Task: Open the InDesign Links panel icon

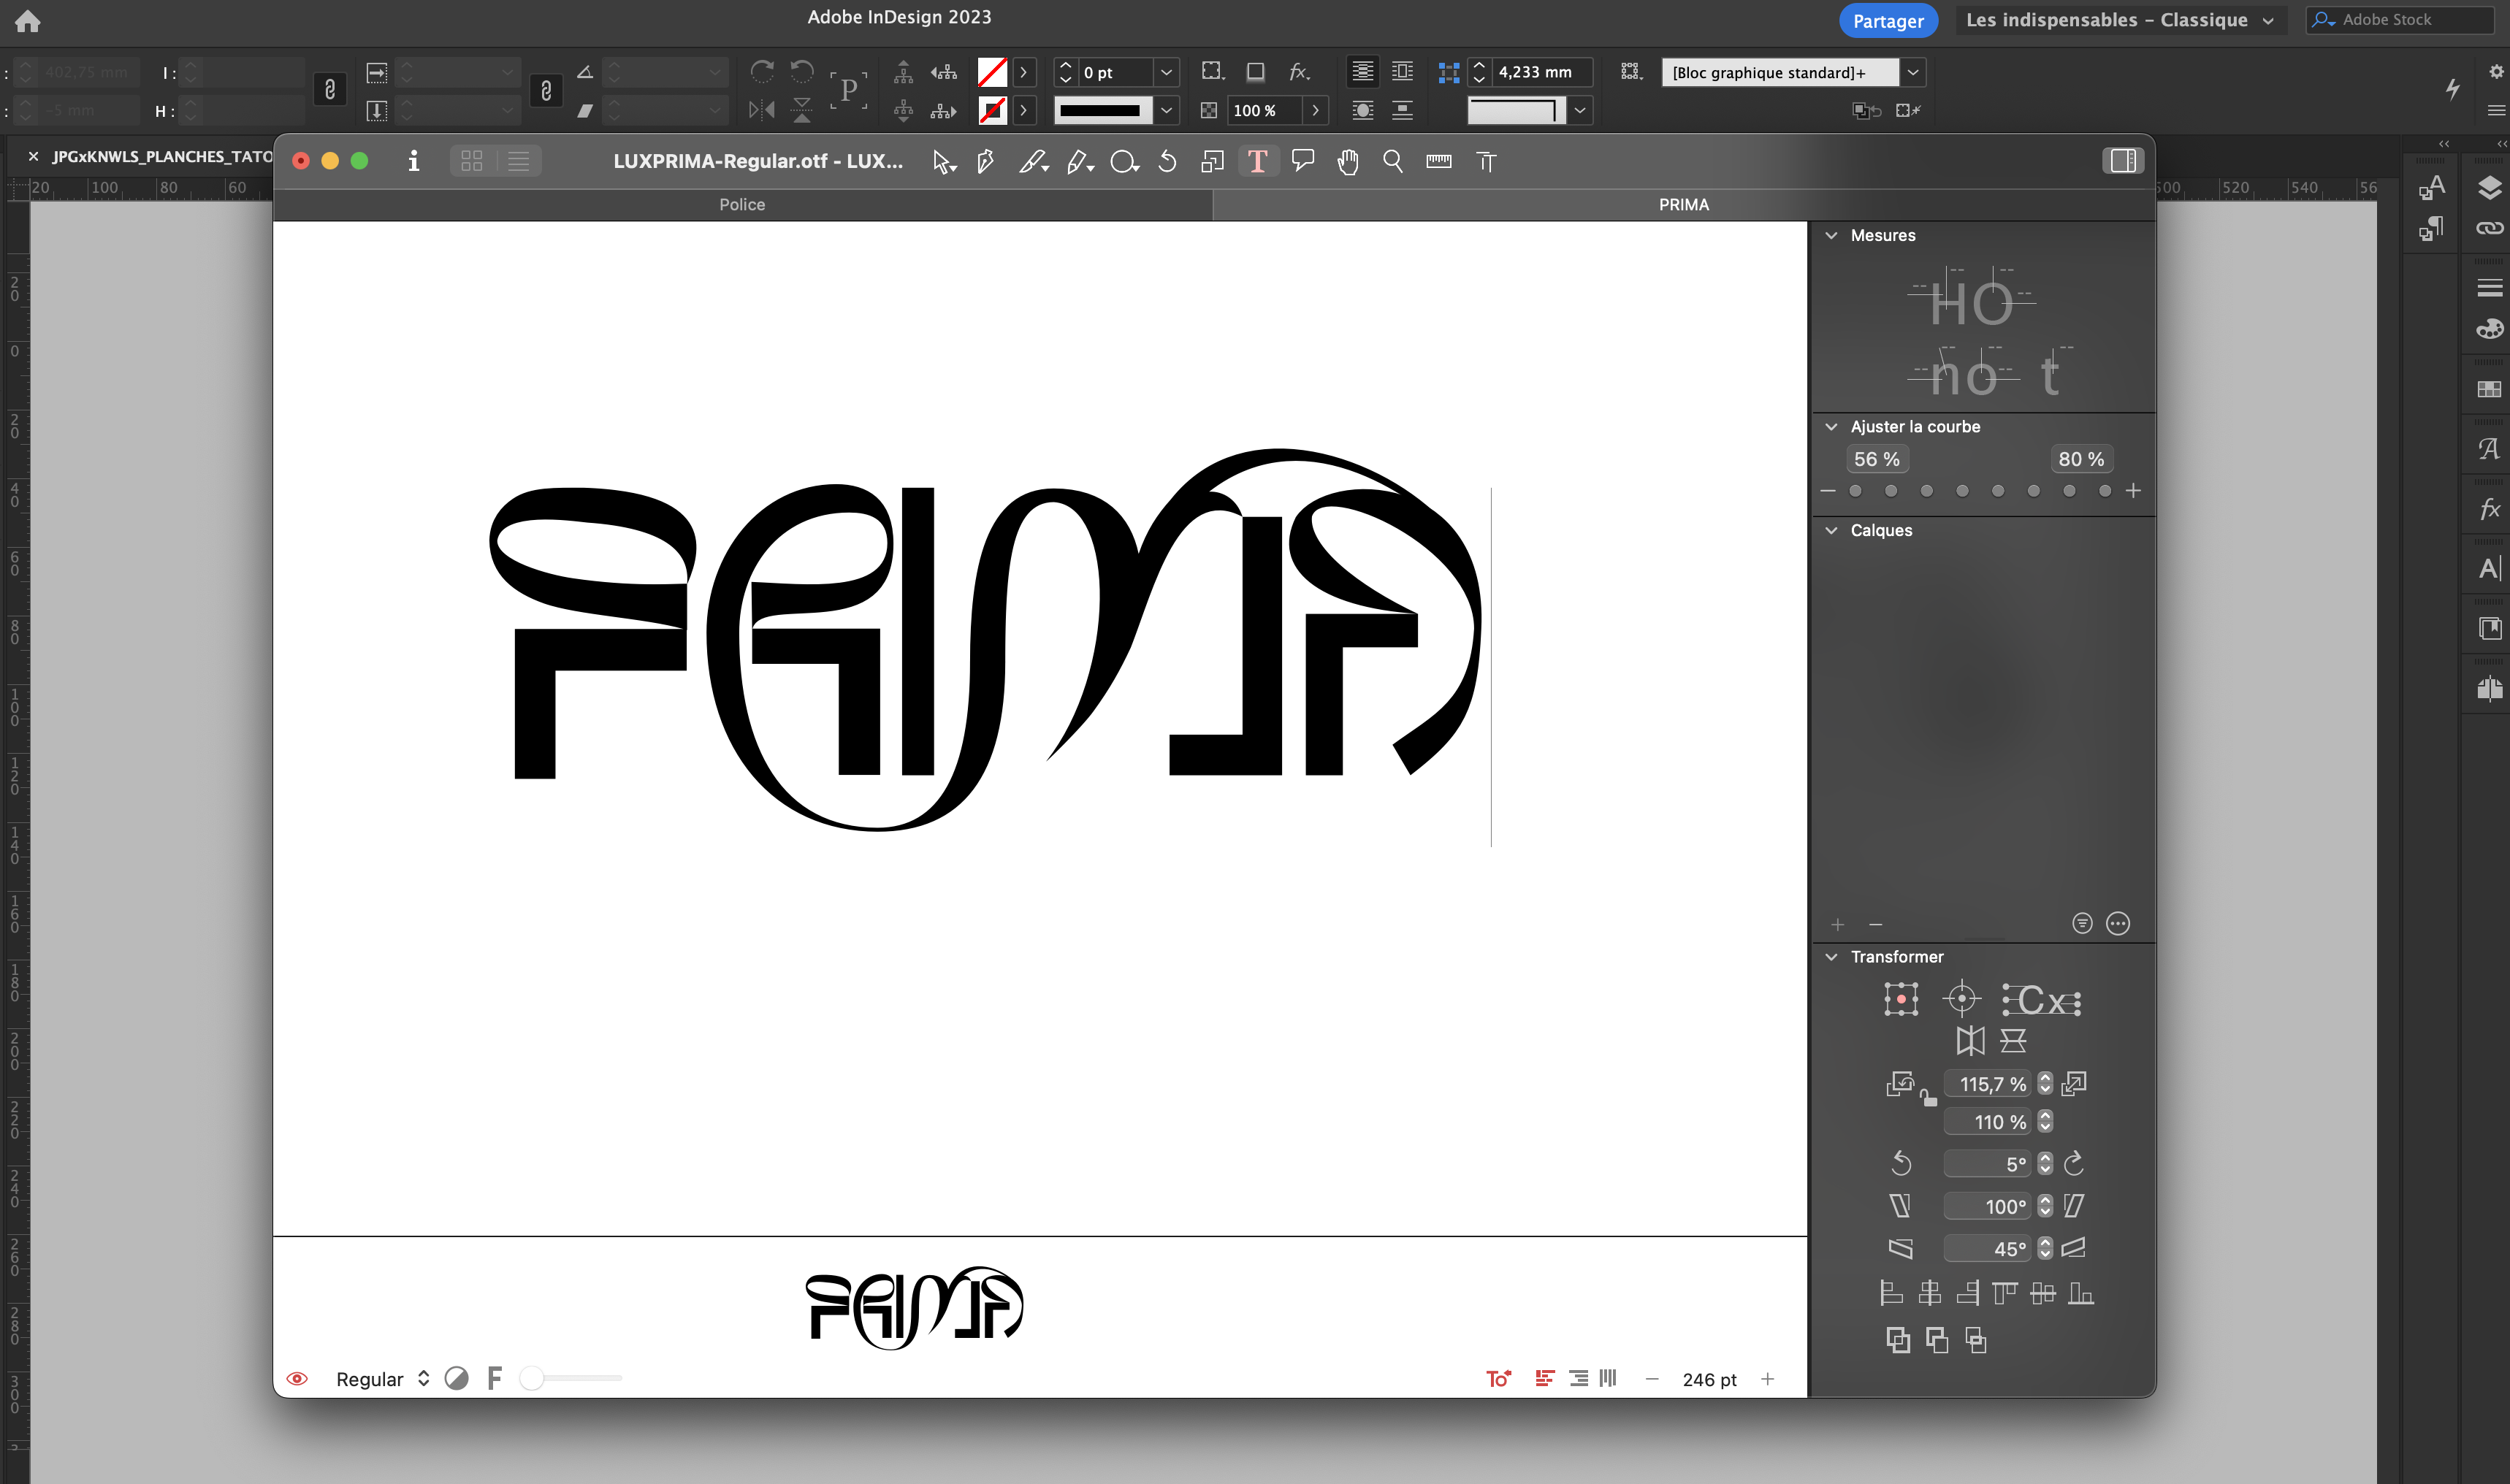Action: pyautogui.click(x=2489, y=228)
